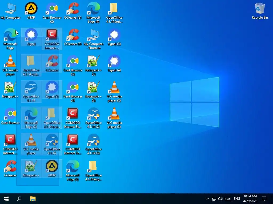Select the Signal (4) shortcut

tap(114, 63)
